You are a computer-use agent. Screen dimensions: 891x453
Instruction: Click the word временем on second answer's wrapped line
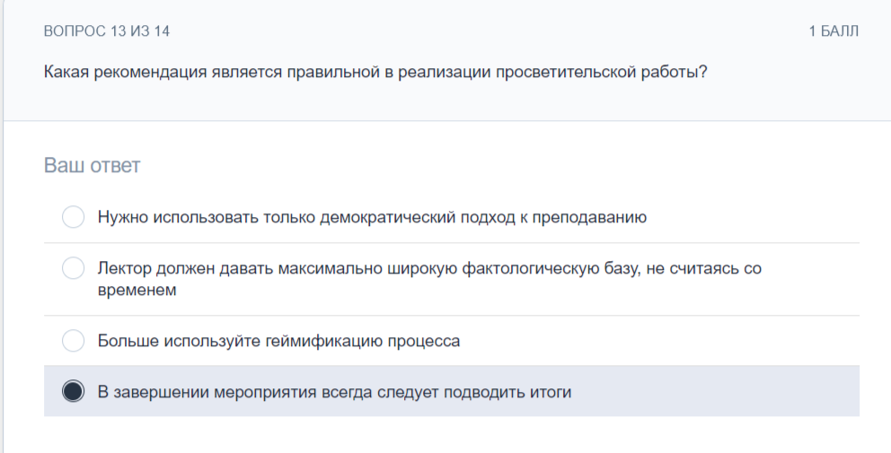point(137,290)
